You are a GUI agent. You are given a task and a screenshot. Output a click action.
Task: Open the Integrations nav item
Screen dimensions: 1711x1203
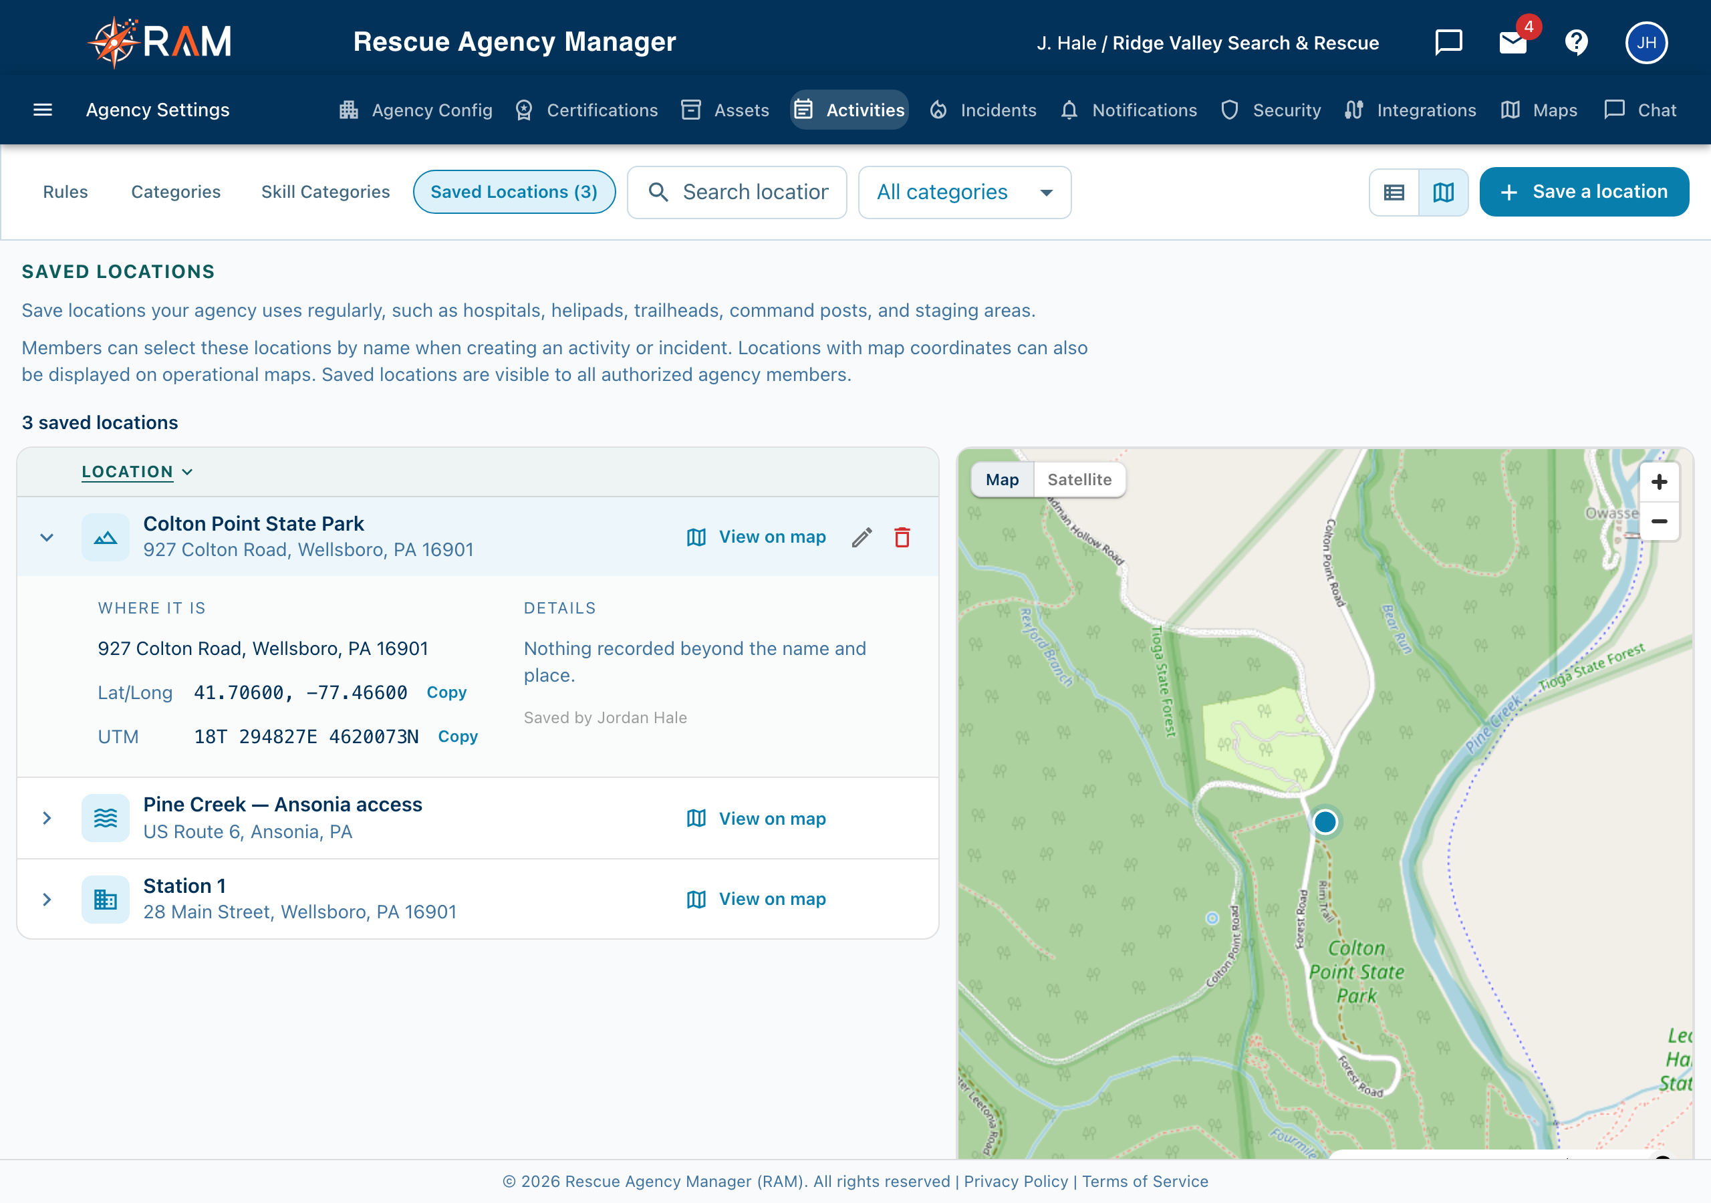coord(1410,110)
